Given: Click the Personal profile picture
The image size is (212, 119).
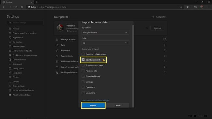Looking at the screenshot, I should pos(60,28).
